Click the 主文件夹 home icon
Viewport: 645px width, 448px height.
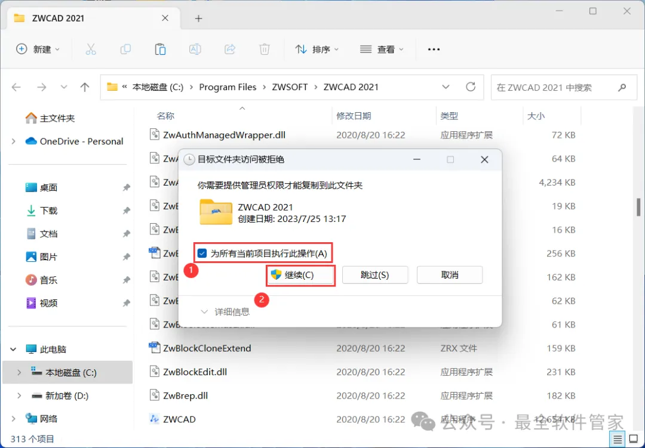(x=31, y=118)
